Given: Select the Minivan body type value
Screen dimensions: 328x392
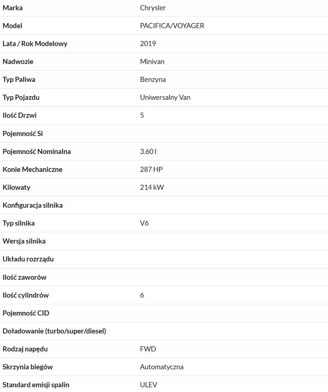Looking at the screenshot, I should tap(152, 61).
